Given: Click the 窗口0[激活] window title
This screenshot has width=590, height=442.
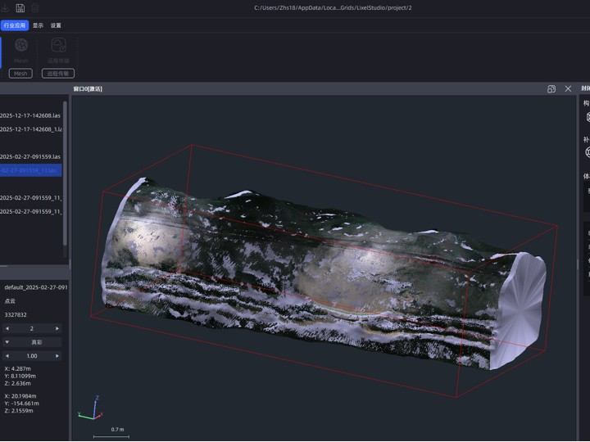Looking at the screenshot, I should pos(88,89).
